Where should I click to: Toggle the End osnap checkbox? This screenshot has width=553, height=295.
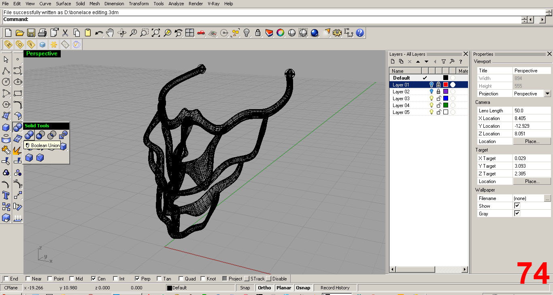click(6, 278)
